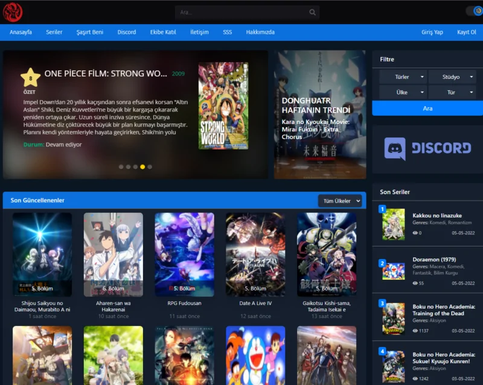
Task: Click the Training of the Dead thumbnail
Action: tap(394, 319)
